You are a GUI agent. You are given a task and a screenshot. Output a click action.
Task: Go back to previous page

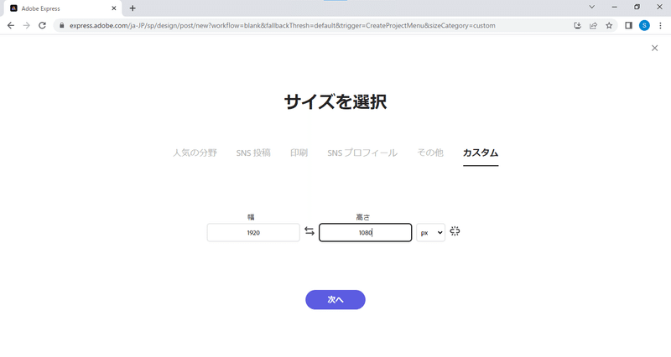coord(11,26)
